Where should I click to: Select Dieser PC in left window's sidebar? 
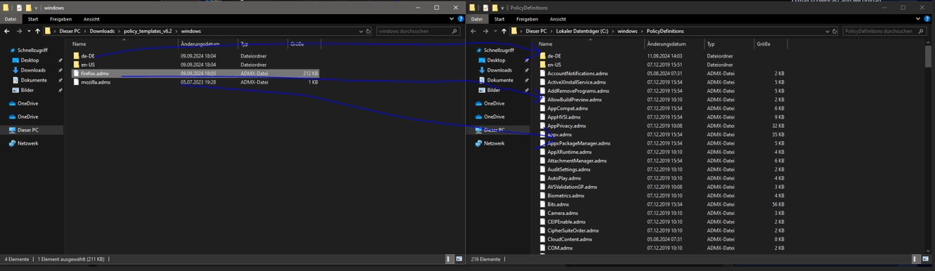pyautogui.click(x=27, y=130)
